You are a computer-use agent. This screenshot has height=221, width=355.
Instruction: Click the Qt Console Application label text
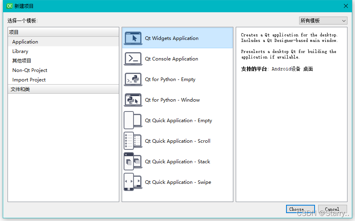tap(172, 59)
